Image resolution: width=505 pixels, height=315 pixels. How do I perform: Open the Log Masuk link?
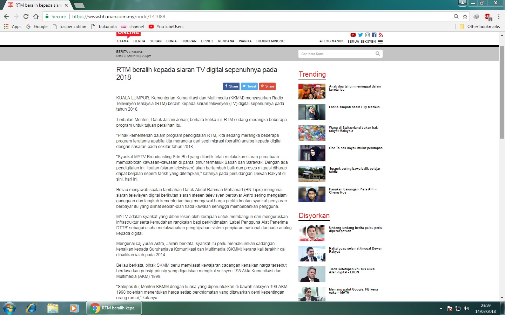[x=331, y=41]
